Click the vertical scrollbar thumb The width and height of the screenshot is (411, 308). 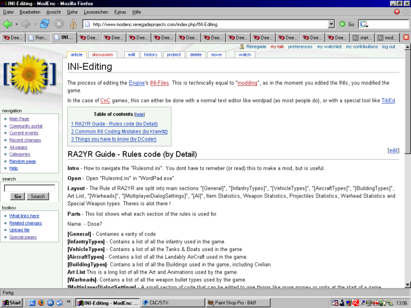(407, 102)
